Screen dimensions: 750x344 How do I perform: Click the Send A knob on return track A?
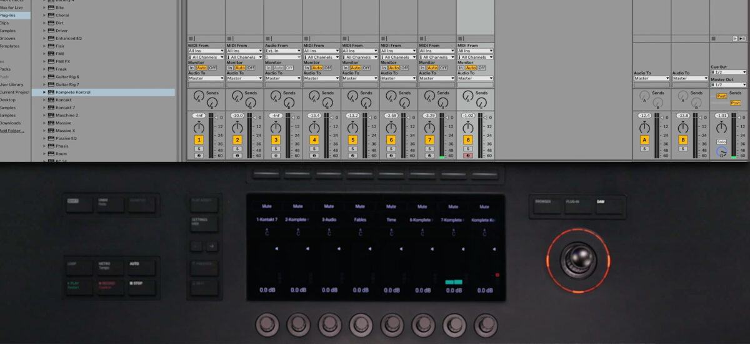tap(644, 95)
